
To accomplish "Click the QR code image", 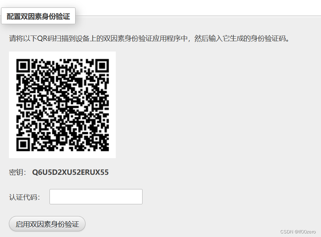I will [x=62, y=105].
